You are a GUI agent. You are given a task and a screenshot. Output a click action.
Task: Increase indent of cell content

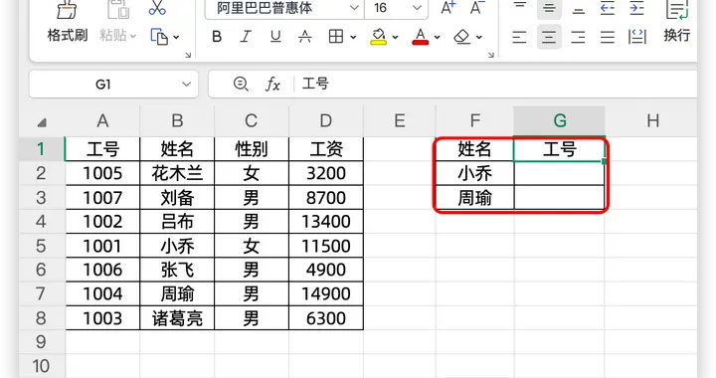point(636,8)
